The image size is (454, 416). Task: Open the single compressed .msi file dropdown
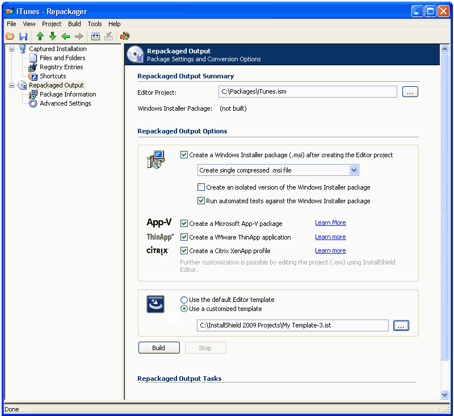(354, 170)
